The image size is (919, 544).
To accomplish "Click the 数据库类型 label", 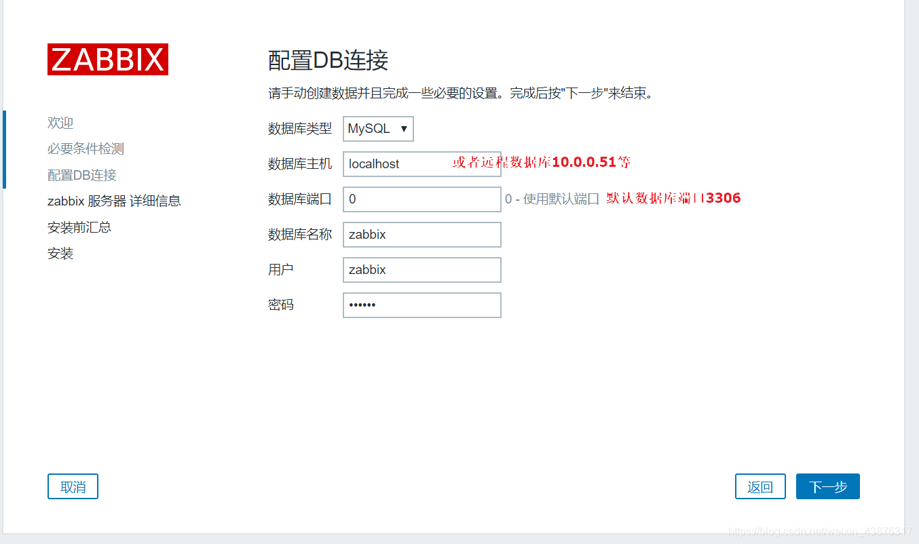I will click(300, 129).
